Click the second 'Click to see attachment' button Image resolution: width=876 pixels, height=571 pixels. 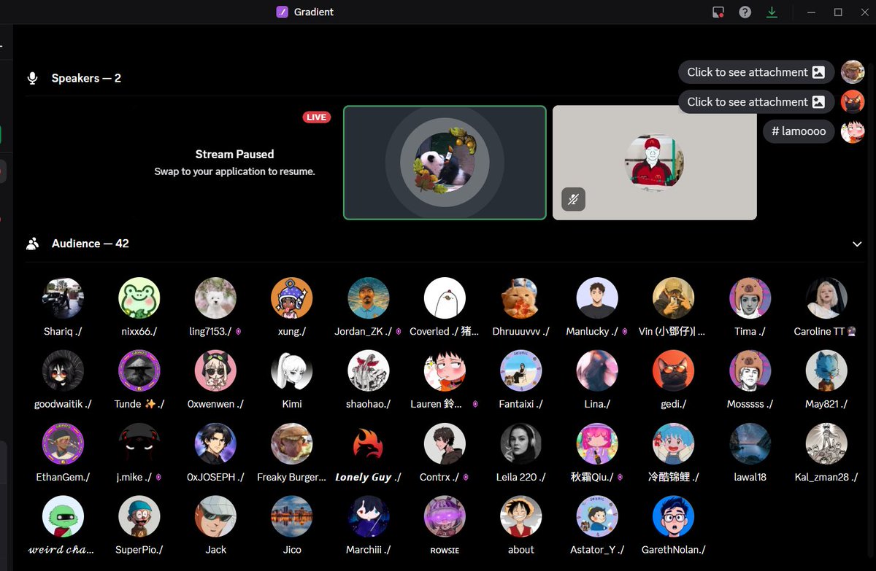(x=756, y=101)
